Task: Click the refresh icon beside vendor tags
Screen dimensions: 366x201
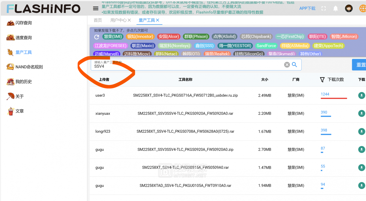Action: (97, 37)
